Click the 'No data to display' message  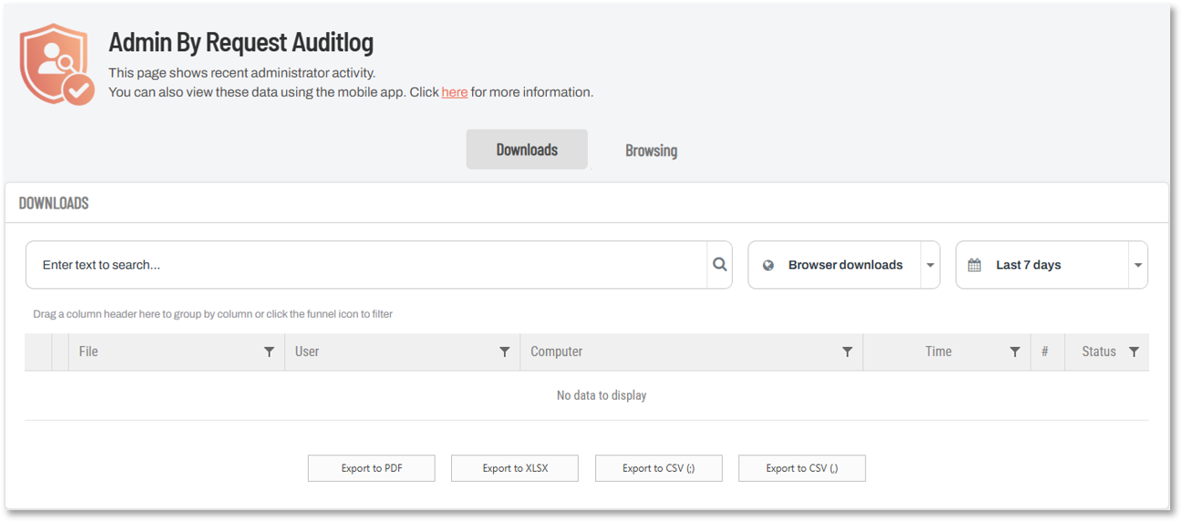tap(601, 395)
